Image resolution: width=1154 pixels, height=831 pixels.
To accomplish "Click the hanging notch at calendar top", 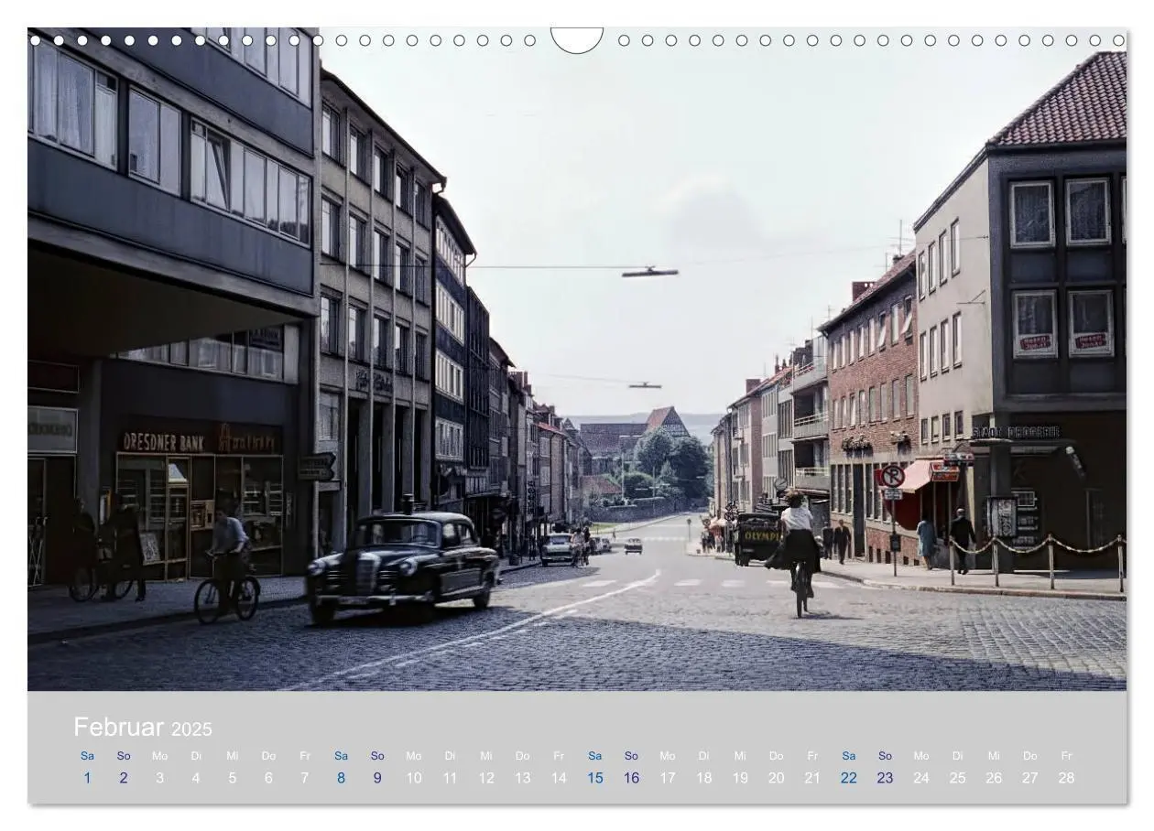I will pyautogui.click(x=577, y=40).
